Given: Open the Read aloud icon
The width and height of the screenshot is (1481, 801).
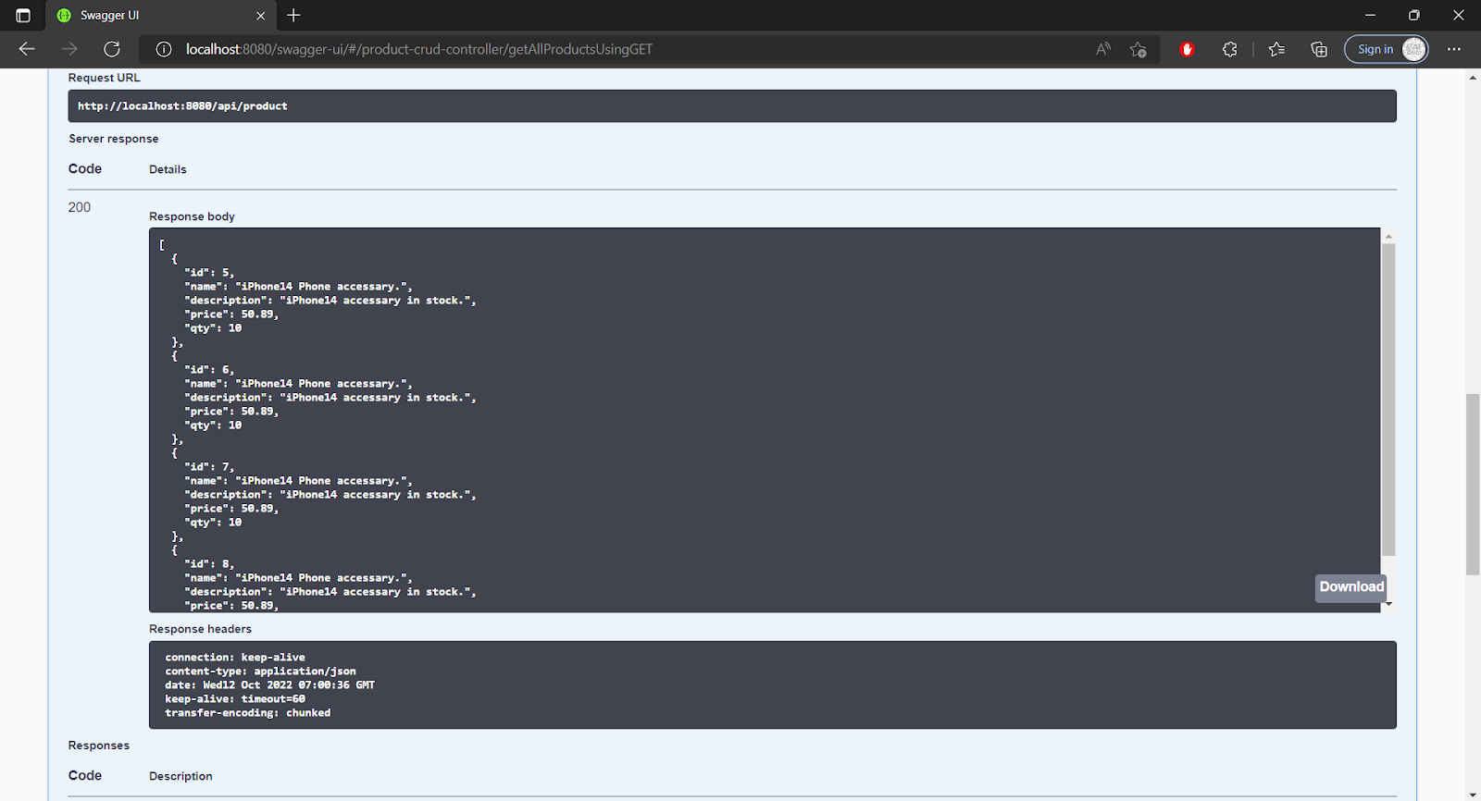Looking at the screenshot, I should pos(1103,49).
